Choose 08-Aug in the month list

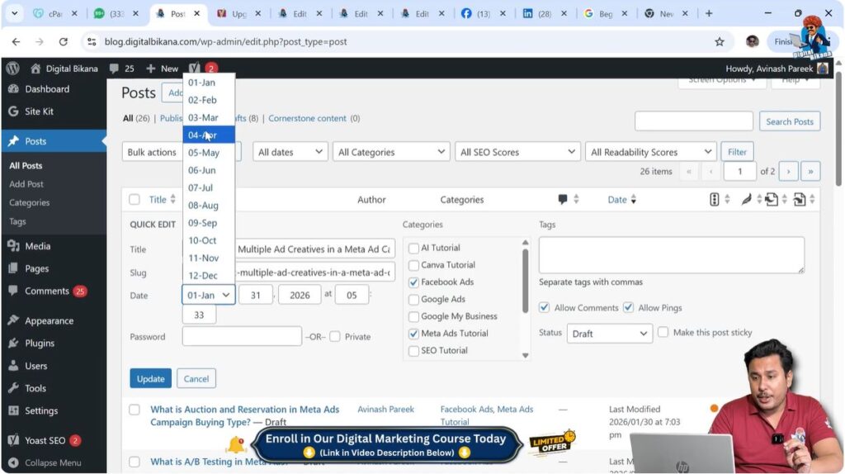pos(209,206)
